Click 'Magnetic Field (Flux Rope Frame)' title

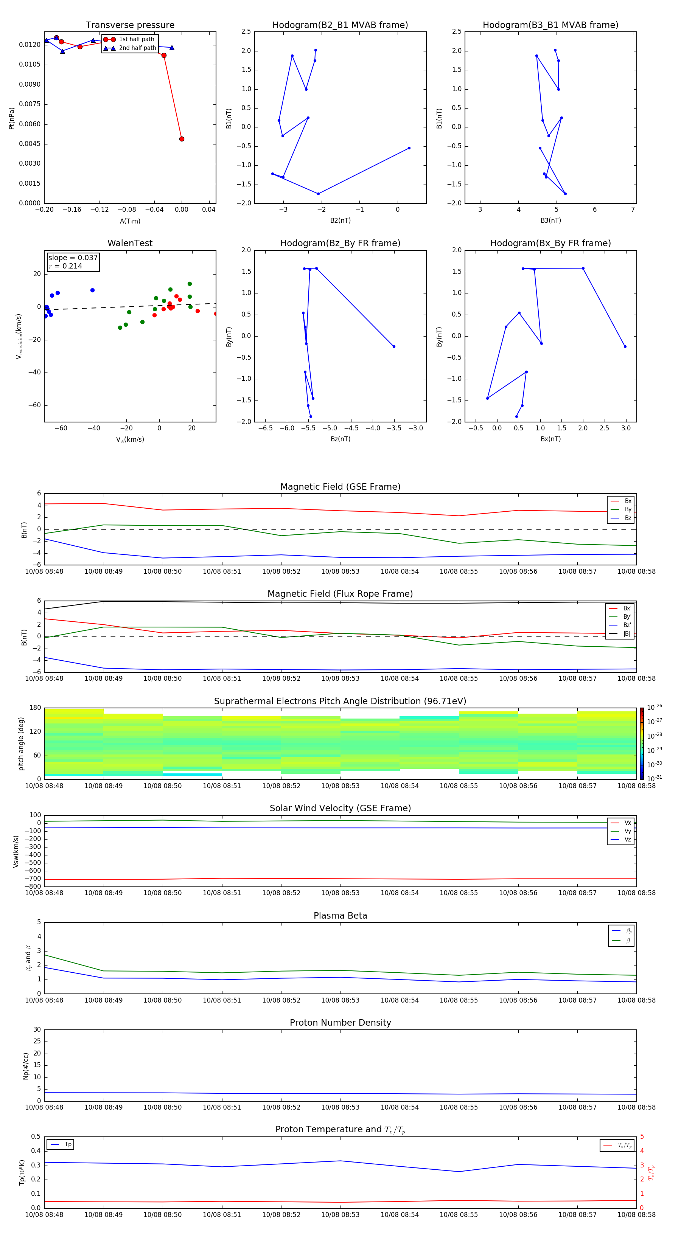[340, 594]
